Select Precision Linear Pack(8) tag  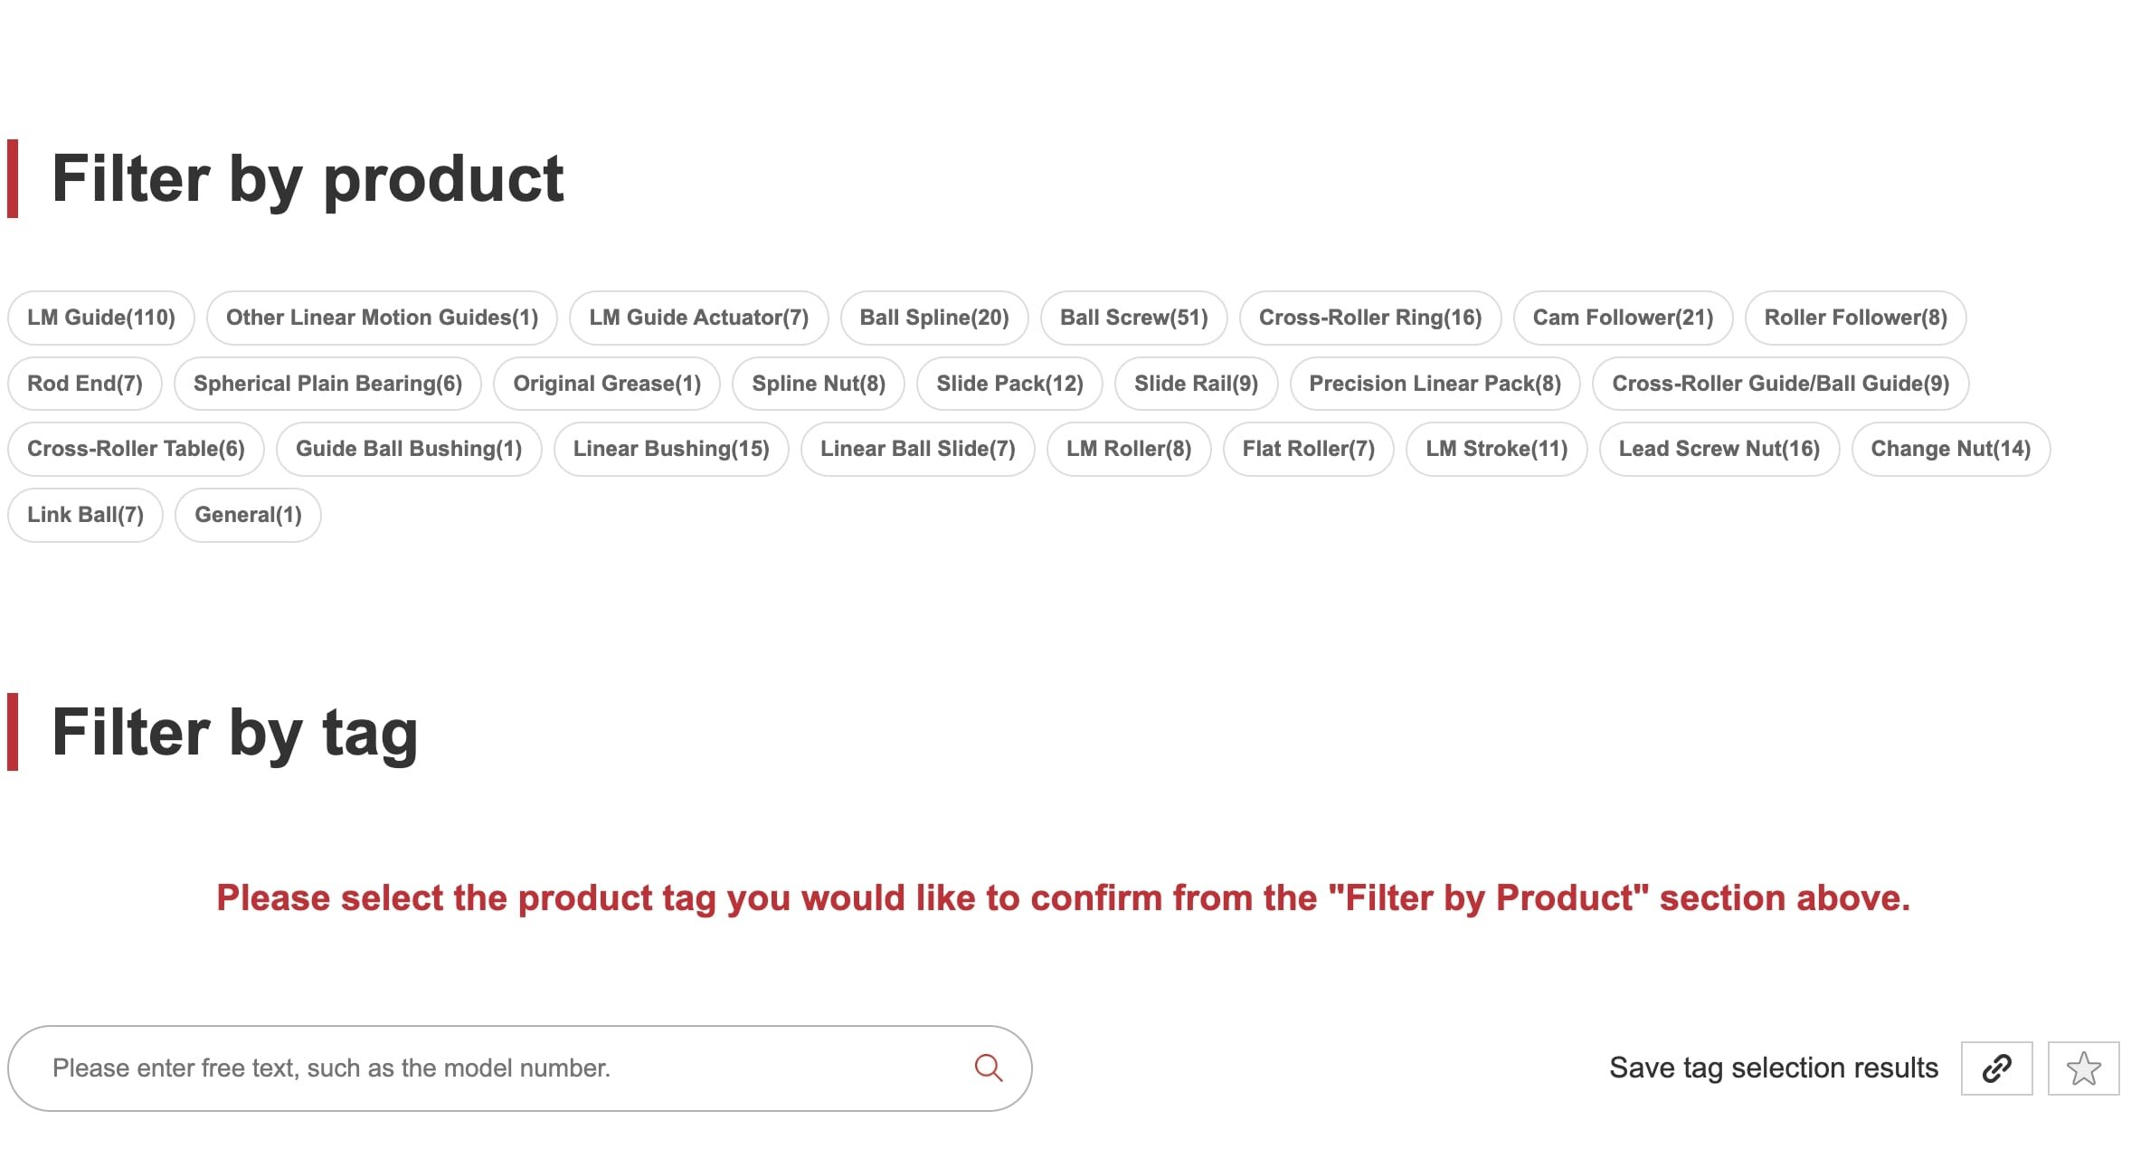(x=1435, y=384)
